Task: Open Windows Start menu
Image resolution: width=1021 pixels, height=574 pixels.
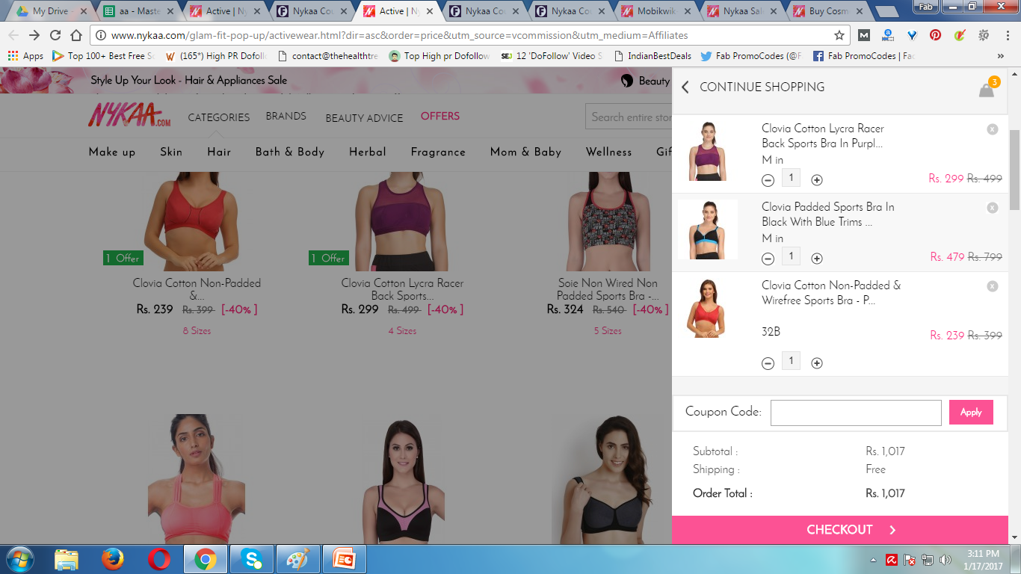Action: click(x=19, y=559)
